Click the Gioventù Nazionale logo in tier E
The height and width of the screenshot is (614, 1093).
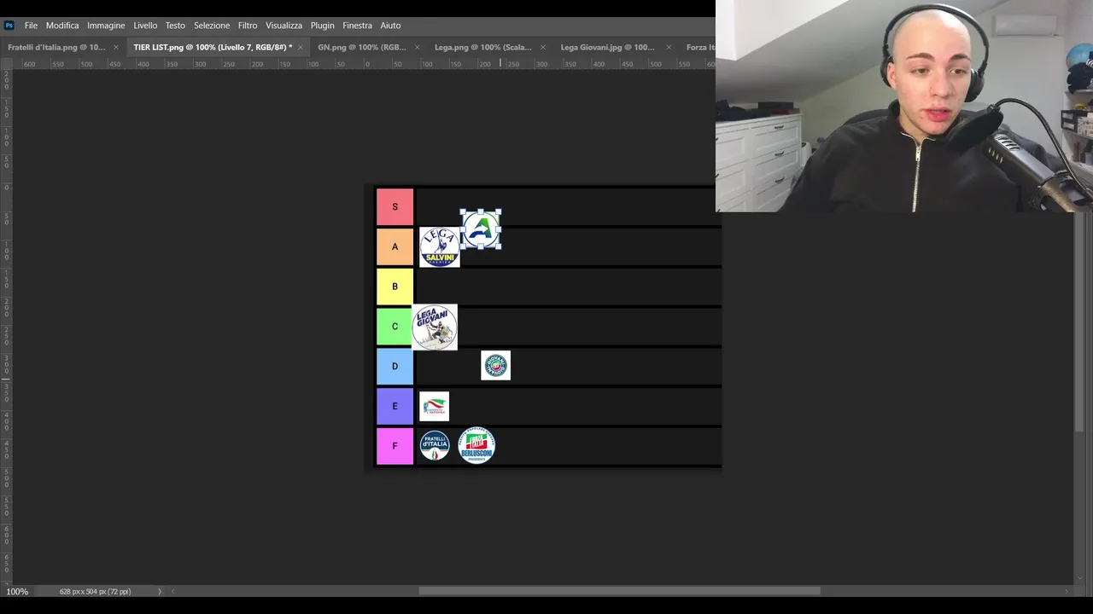tap(434, 407)
